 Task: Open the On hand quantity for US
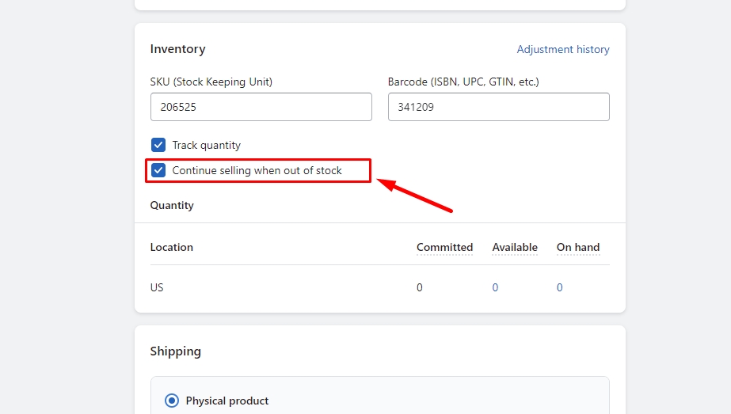click(x=559, y=287)
